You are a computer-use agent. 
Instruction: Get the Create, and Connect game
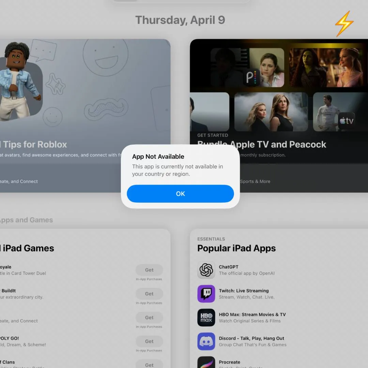(x=149, y=318)
